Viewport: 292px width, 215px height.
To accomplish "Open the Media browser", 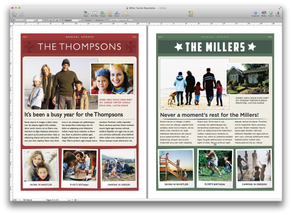I will [264, 13].
